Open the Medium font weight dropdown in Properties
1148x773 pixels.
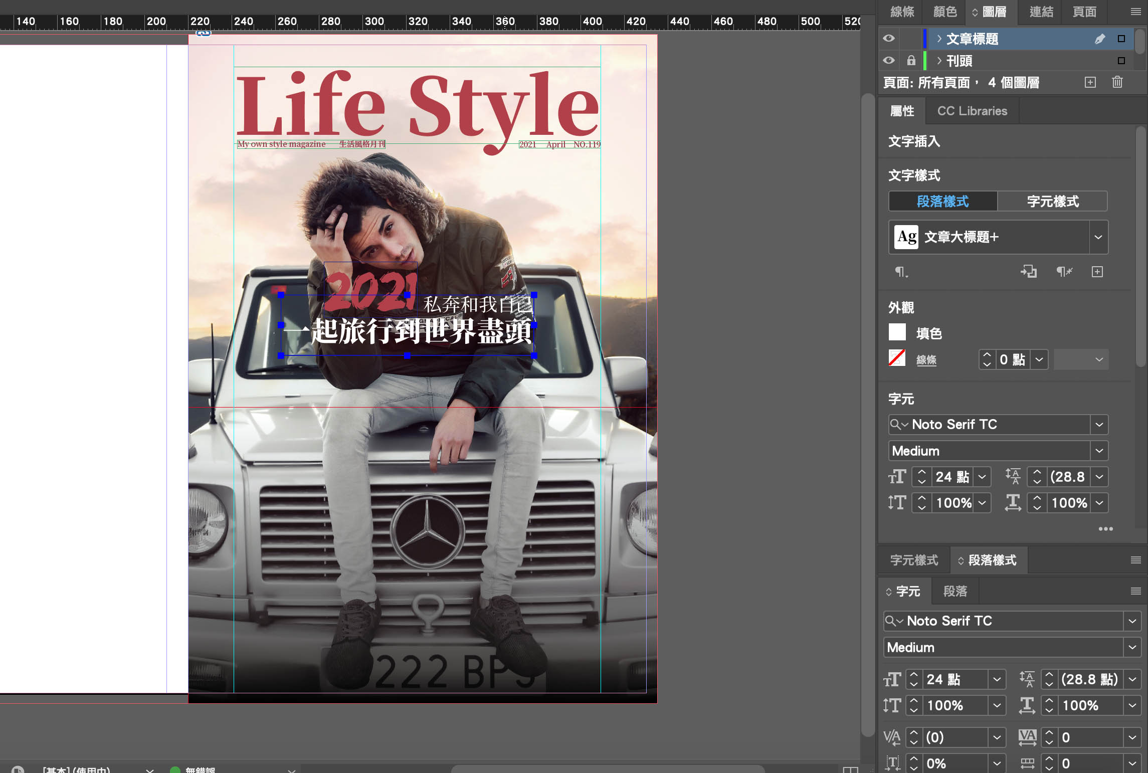tap(1099, 451)
